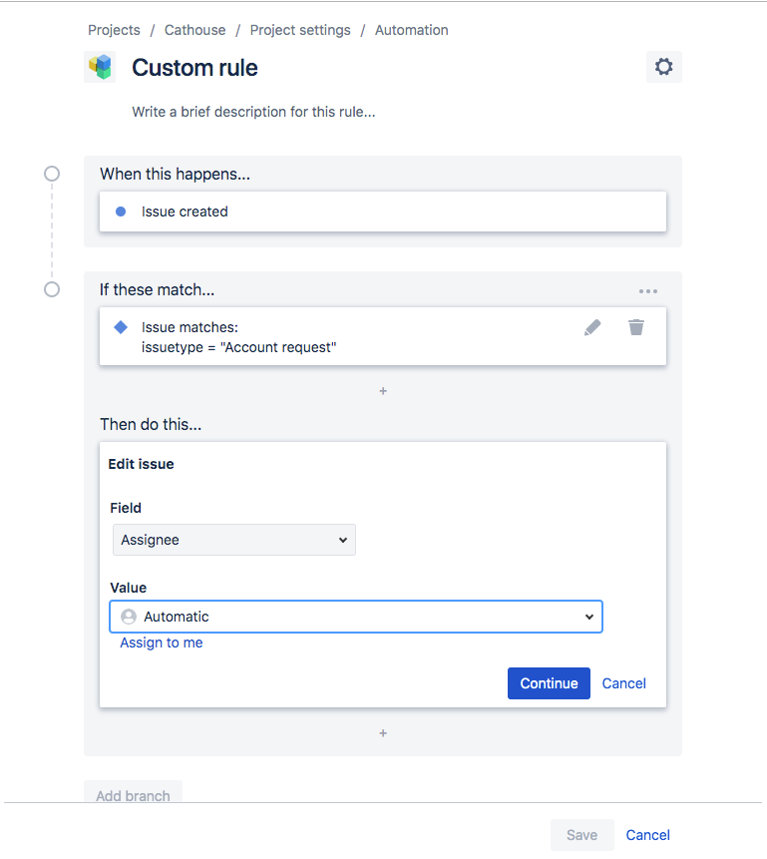Click the Continue button
This screenshot has width=767, height=859.
coord(548,683)
